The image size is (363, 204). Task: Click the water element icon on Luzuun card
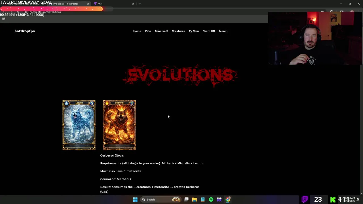66,103
